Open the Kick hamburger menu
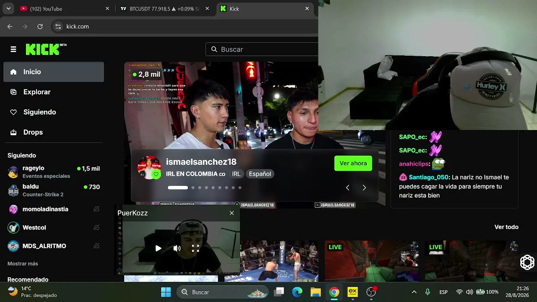This screenshot has width=537, height=302. 13,49
